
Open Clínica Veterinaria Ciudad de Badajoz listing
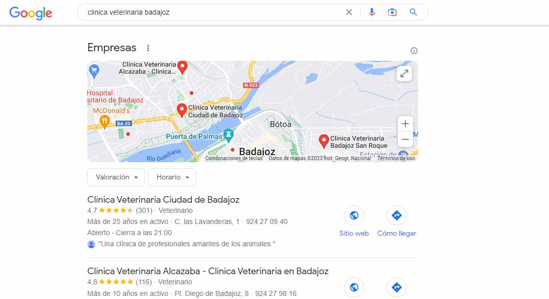(163, 200)
